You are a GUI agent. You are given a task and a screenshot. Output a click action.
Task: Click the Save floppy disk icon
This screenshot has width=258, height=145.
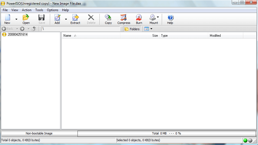[x=41, y=17]
